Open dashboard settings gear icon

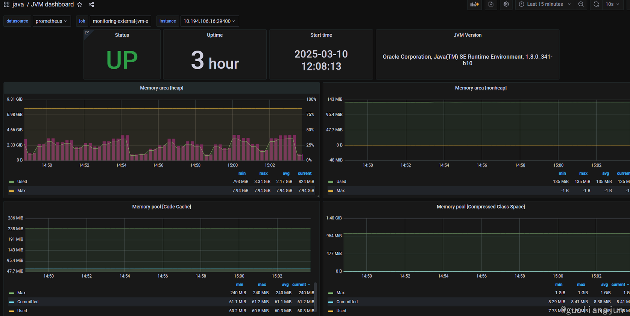pyautogui.click(x=506, y=5)
